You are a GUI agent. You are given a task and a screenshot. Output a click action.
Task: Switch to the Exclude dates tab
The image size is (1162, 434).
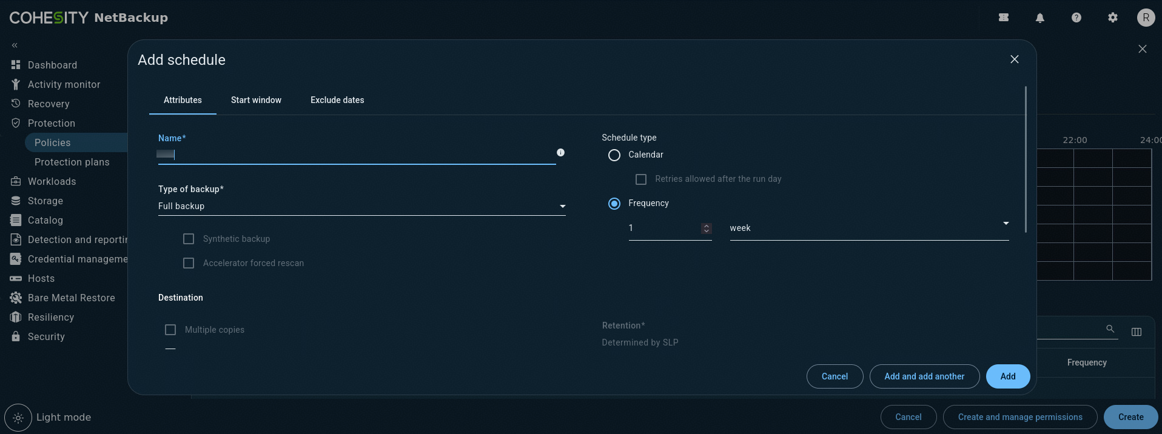click(337, 100)
